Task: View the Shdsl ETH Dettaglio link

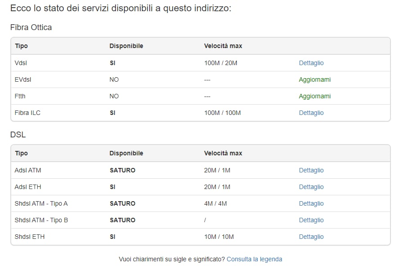Action: tap(311, 237)
